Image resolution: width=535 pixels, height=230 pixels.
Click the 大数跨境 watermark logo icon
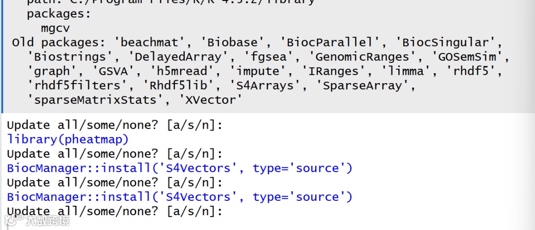pos(14,220)
